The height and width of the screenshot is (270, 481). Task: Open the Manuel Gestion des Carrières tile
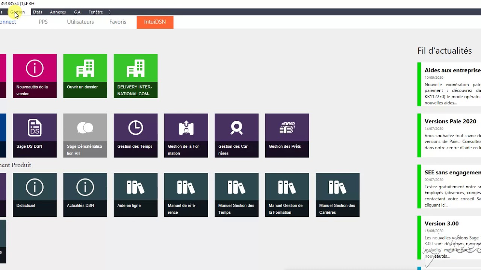click(337, 195)
